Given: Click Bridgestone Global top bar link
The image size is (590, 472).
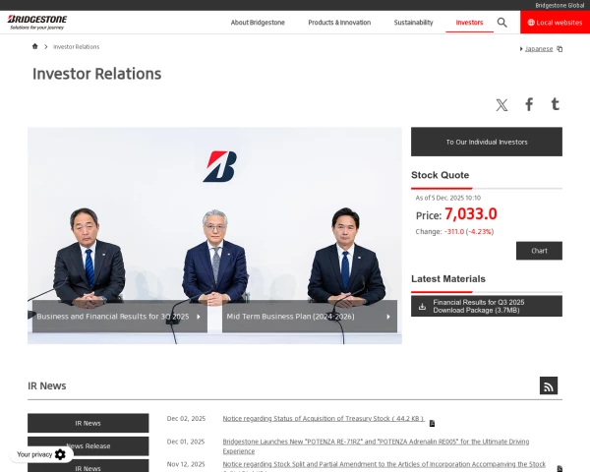Looking at the screenshot, I should click(560, 5).
